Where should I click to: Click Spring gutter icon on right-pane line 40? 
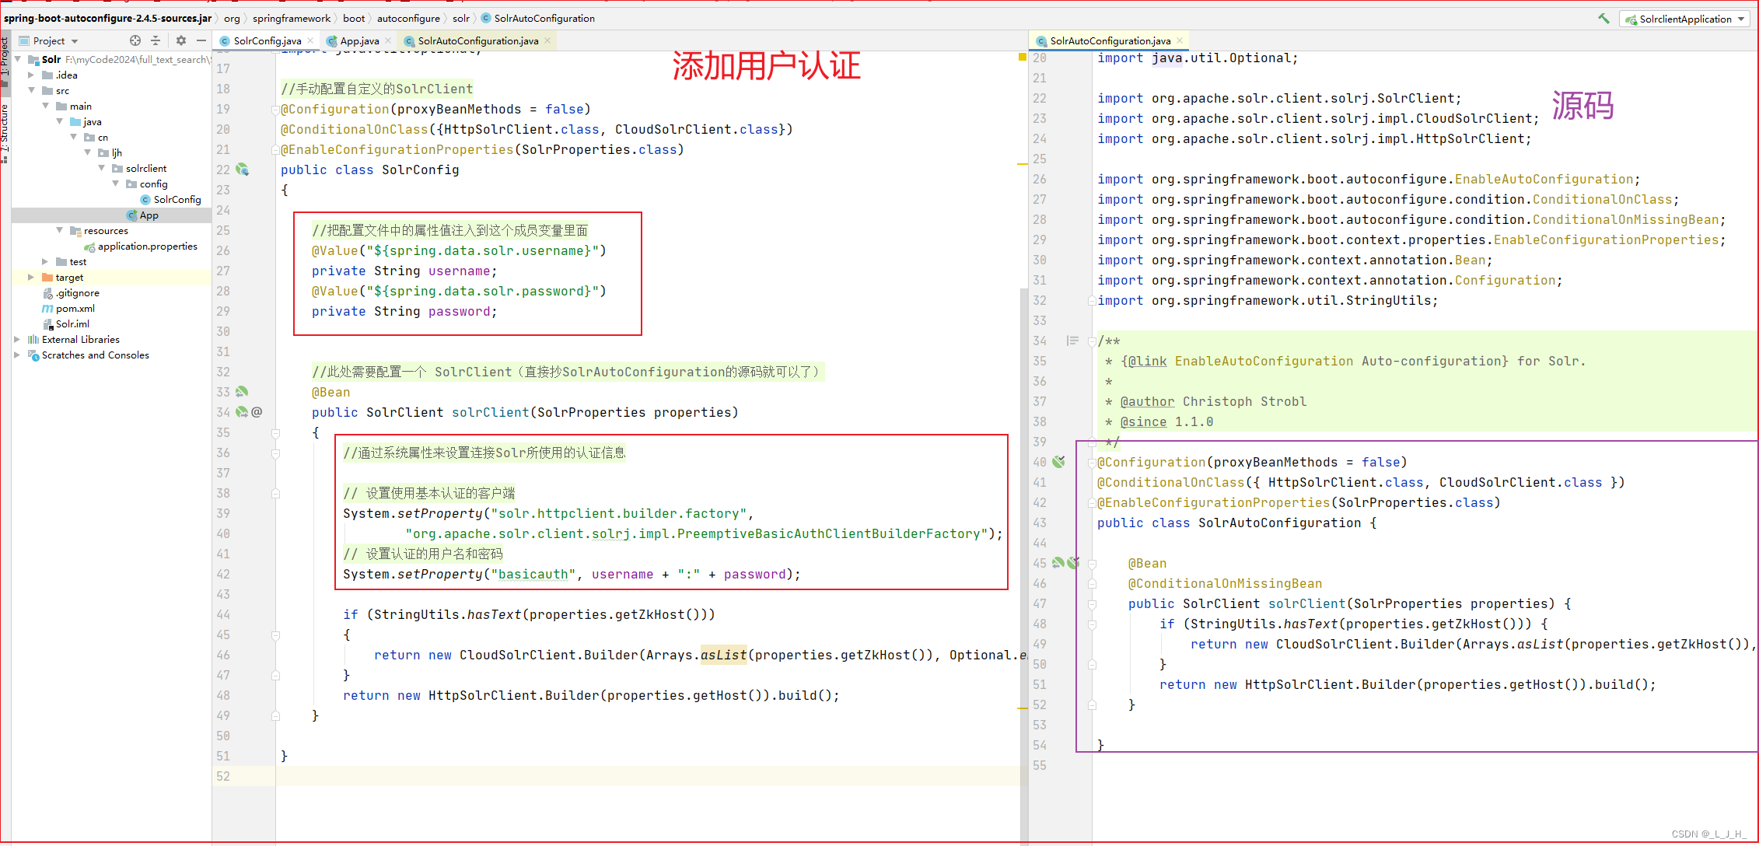(x=1058, y=462)
